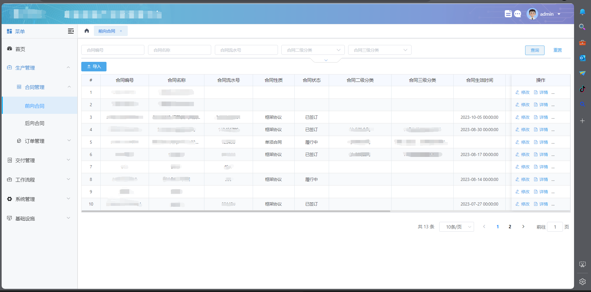
Task: Open the admin user dropdown arrow
Action: tap(559, 14)
